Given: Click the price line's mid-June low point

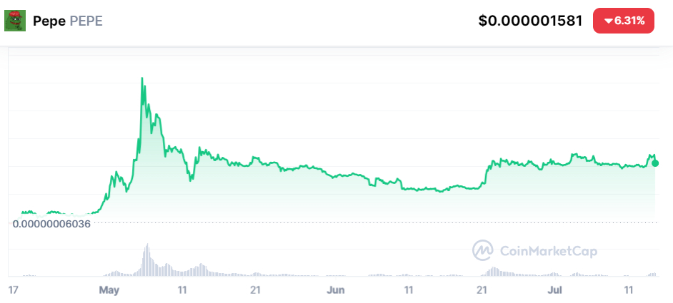Looking at the screenshot, I should [440, 192].
